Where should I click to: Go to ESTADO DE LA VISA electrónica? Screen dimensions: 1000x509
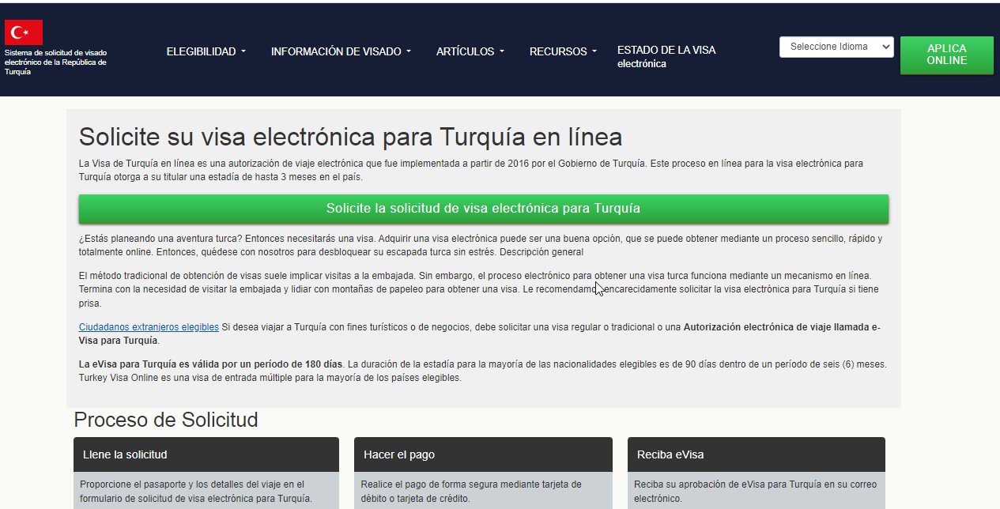tap(666, 57)
